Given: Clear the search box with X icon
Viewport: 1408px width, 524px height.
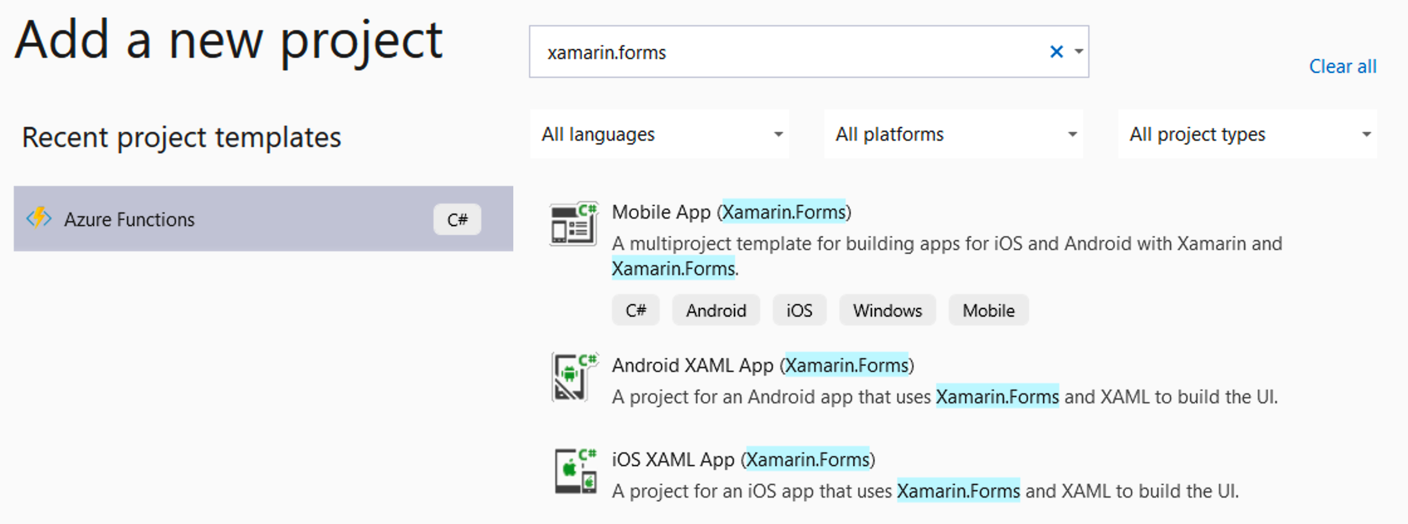Looking at the screenshot, I should tap(1056, 52).
